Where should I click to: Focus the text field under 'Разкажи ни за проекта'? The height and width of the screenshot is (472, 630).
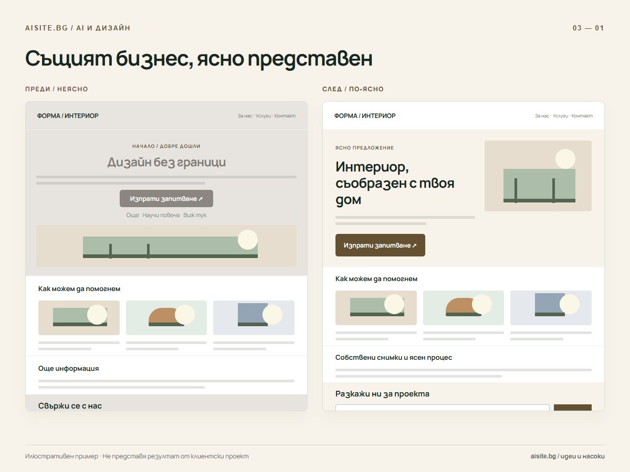coord(443,407)
